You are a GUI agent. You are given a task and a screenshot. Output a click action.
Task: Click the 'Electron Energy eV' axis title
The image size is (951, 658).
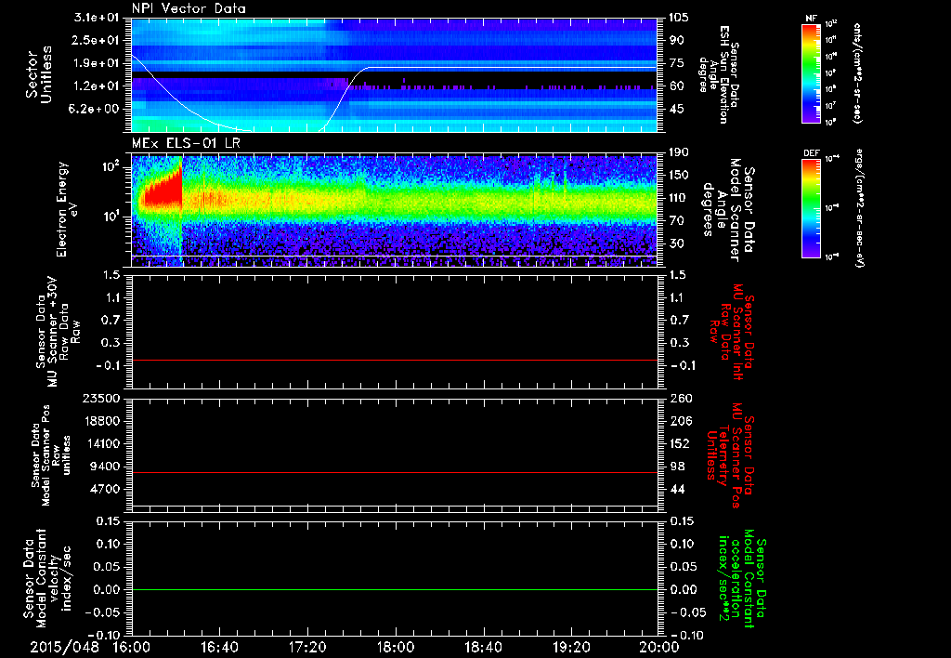click(67, 209)
